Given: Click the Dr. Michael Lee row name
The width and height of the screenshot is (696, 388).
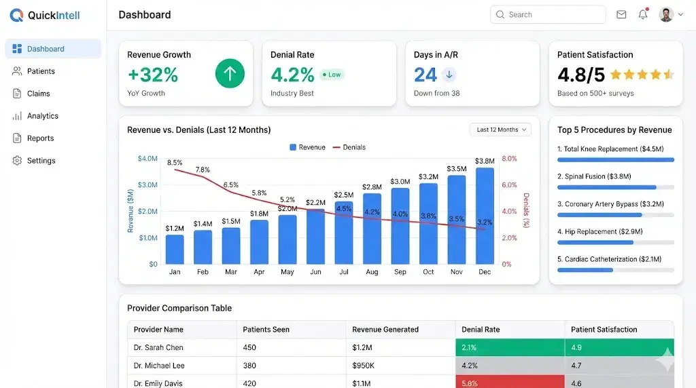Looking at the screenshot, I should click(x=159, y=366).
